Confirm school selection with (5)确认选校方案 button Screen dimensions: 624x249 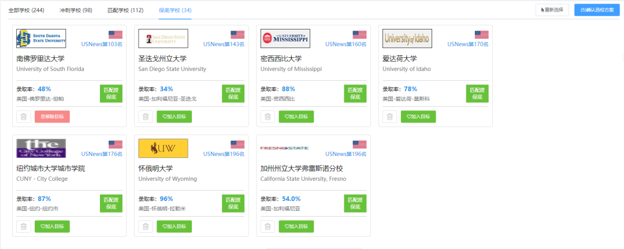click(597, 10)
